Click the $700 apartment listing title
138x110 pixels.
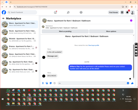(62, 28)
